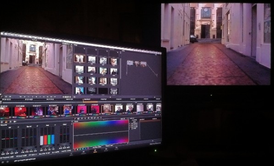This screenshot has width=274, height=166.
Task: Pick the red hue dot below the curve
Action: point(75,150)
